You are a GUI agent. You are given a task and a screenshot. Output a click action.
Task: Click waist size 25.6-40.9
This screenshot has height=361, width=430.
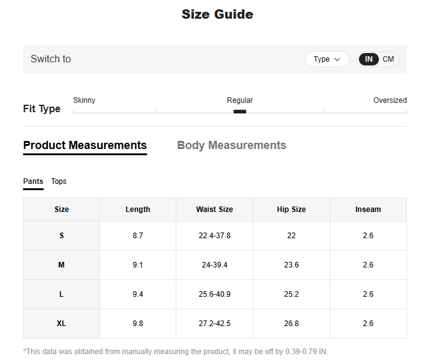[214, 294]
